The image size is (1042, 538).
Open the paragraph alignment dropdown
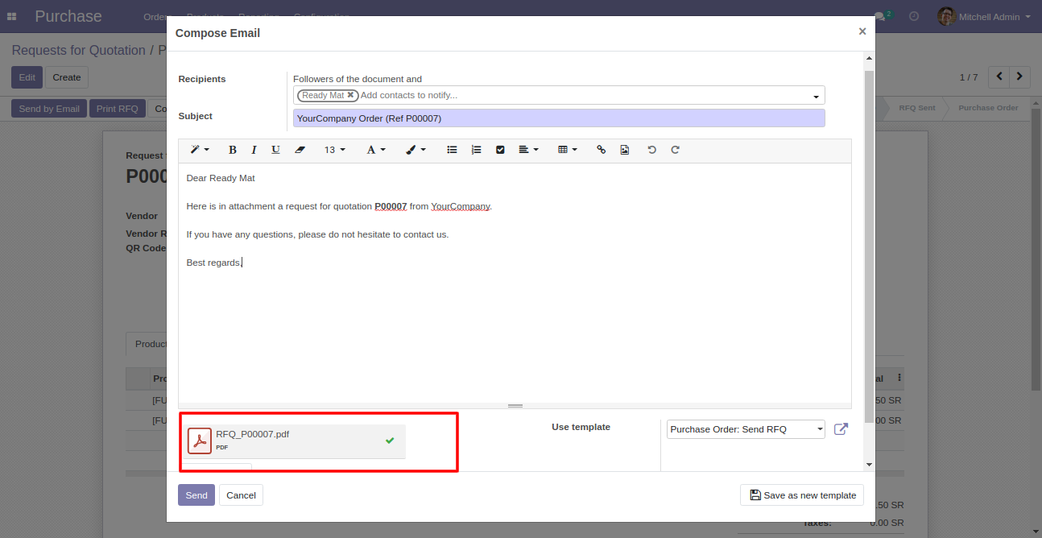(528, 150)
